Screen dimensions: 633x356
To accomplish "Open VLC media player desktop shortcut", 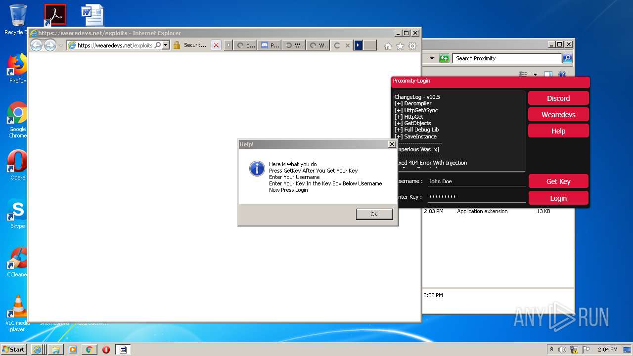I will pos(17,314).
